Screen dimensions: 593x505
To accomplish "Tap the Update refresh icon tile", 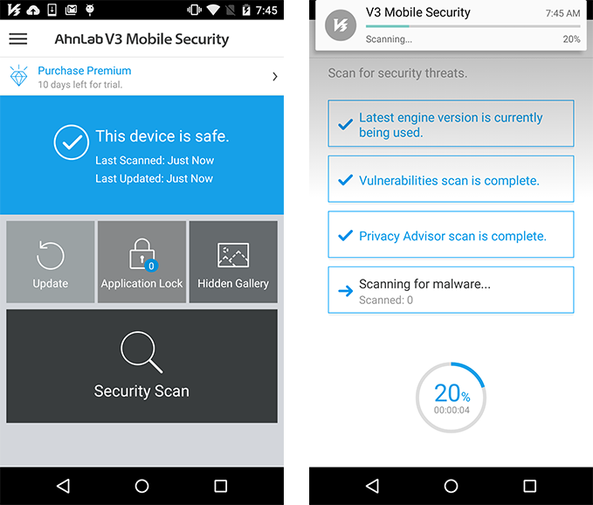I will (51, 262).
